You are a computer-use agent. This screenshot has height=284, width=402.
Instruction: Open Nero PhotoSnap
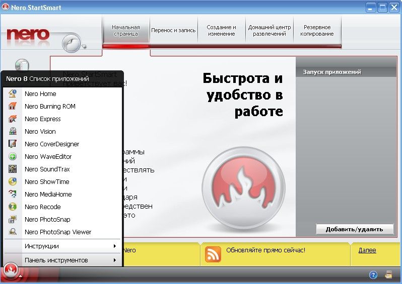63,219
